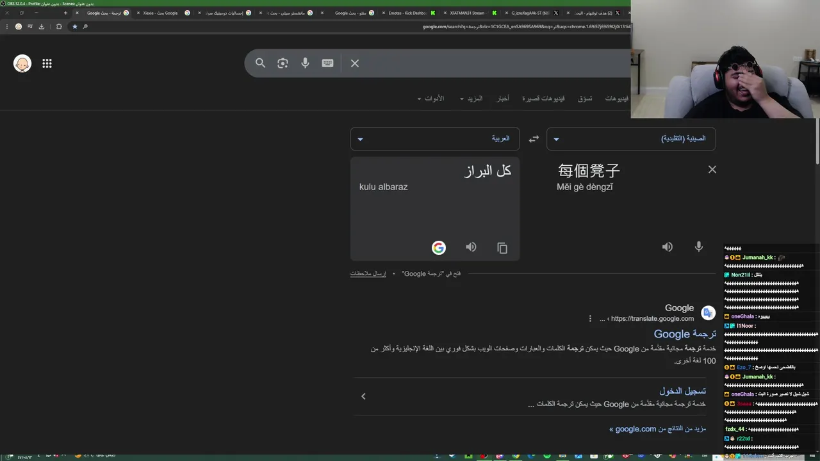Switch to the فيديوهات قصيرة tab
820x461 pixels.
coord(543,99)
